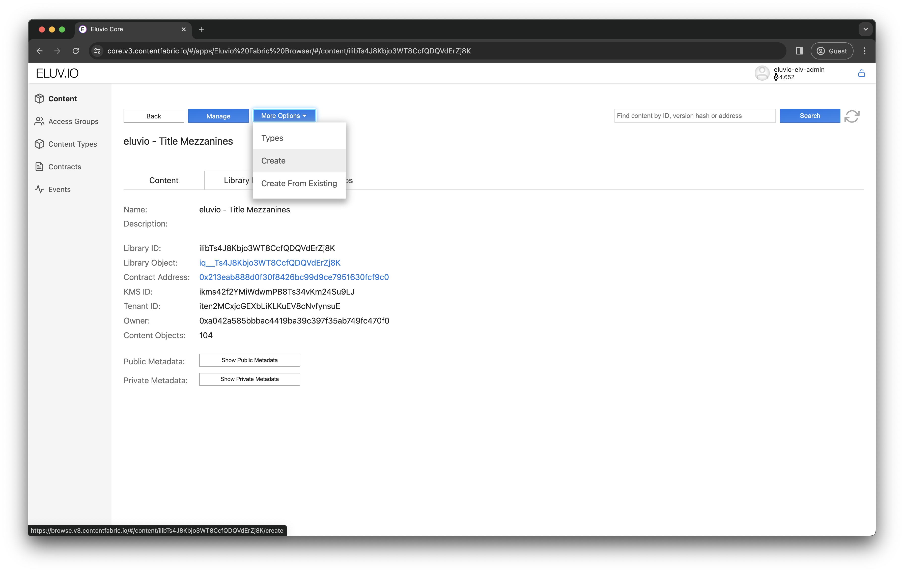Select Types from the dropdown menu

299,138
